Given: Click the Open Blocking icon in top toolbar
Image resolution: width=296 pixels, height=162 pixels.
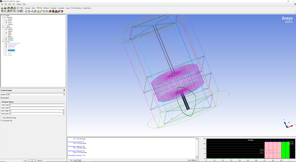Looking at the screenshot, I should (x=14, y=8).
